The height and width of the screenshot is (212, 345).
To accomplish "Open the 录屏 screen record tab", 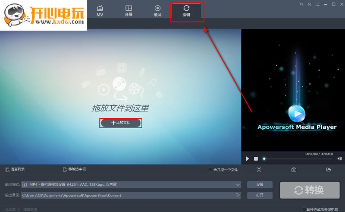I will 157,11.
